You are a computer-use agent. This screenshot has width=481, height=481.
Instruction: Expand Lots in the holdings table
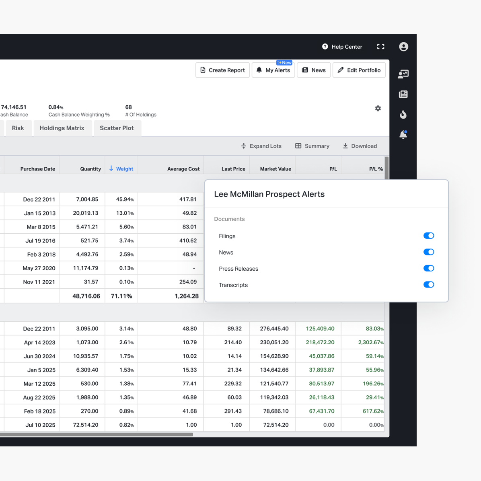[261, 146]
